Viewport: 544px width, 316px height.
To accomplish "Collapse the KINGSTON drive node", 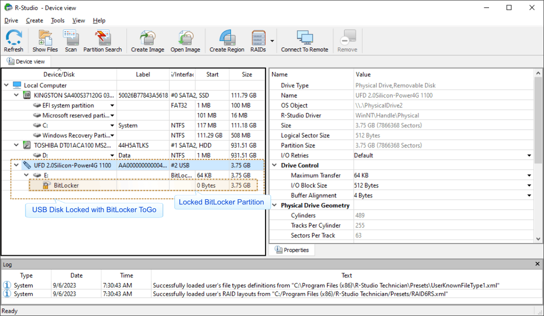I will [x=17, y=95].
